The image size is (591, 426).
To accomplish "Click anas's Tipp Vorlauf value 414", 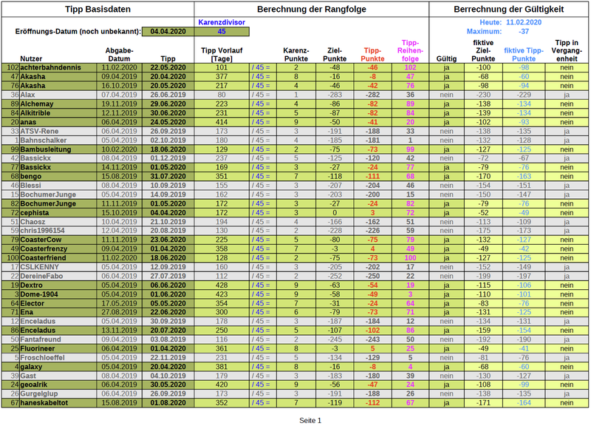I will (x=222, y=122).
